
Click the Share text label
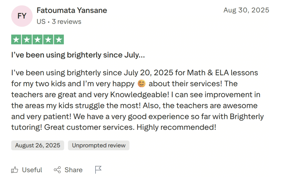point(74,170)
